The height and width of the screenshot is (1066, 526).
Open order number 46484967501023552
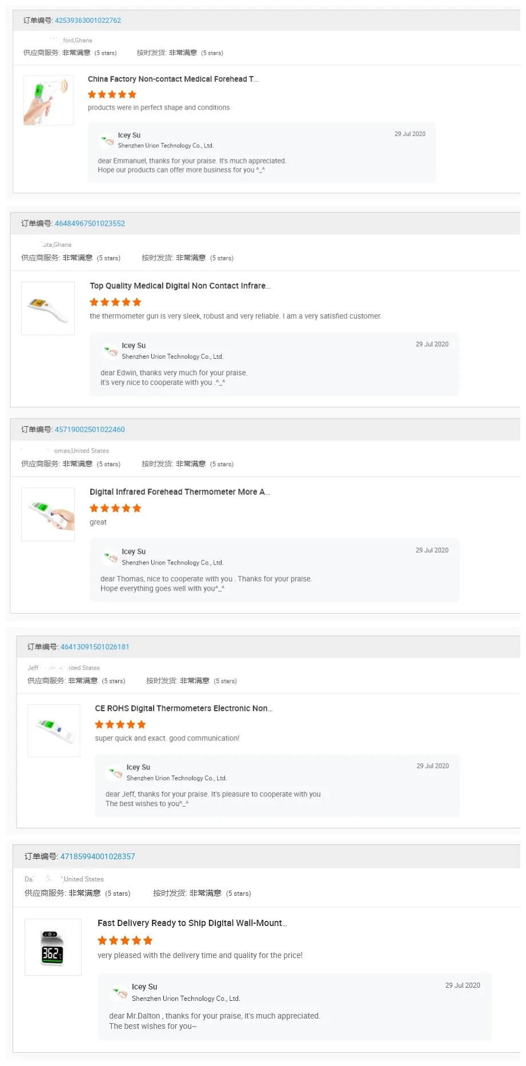(90, 223)
